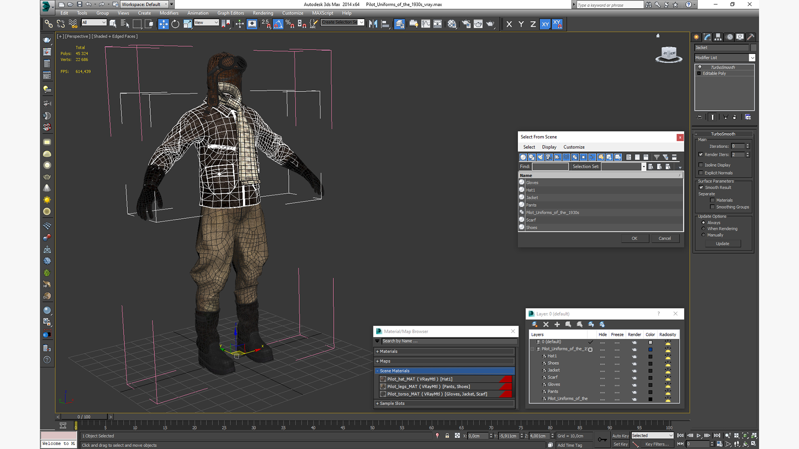Click the Update button in TurboSmooth
This screenshot has height=449, width=799.
[x=722, y=244]
